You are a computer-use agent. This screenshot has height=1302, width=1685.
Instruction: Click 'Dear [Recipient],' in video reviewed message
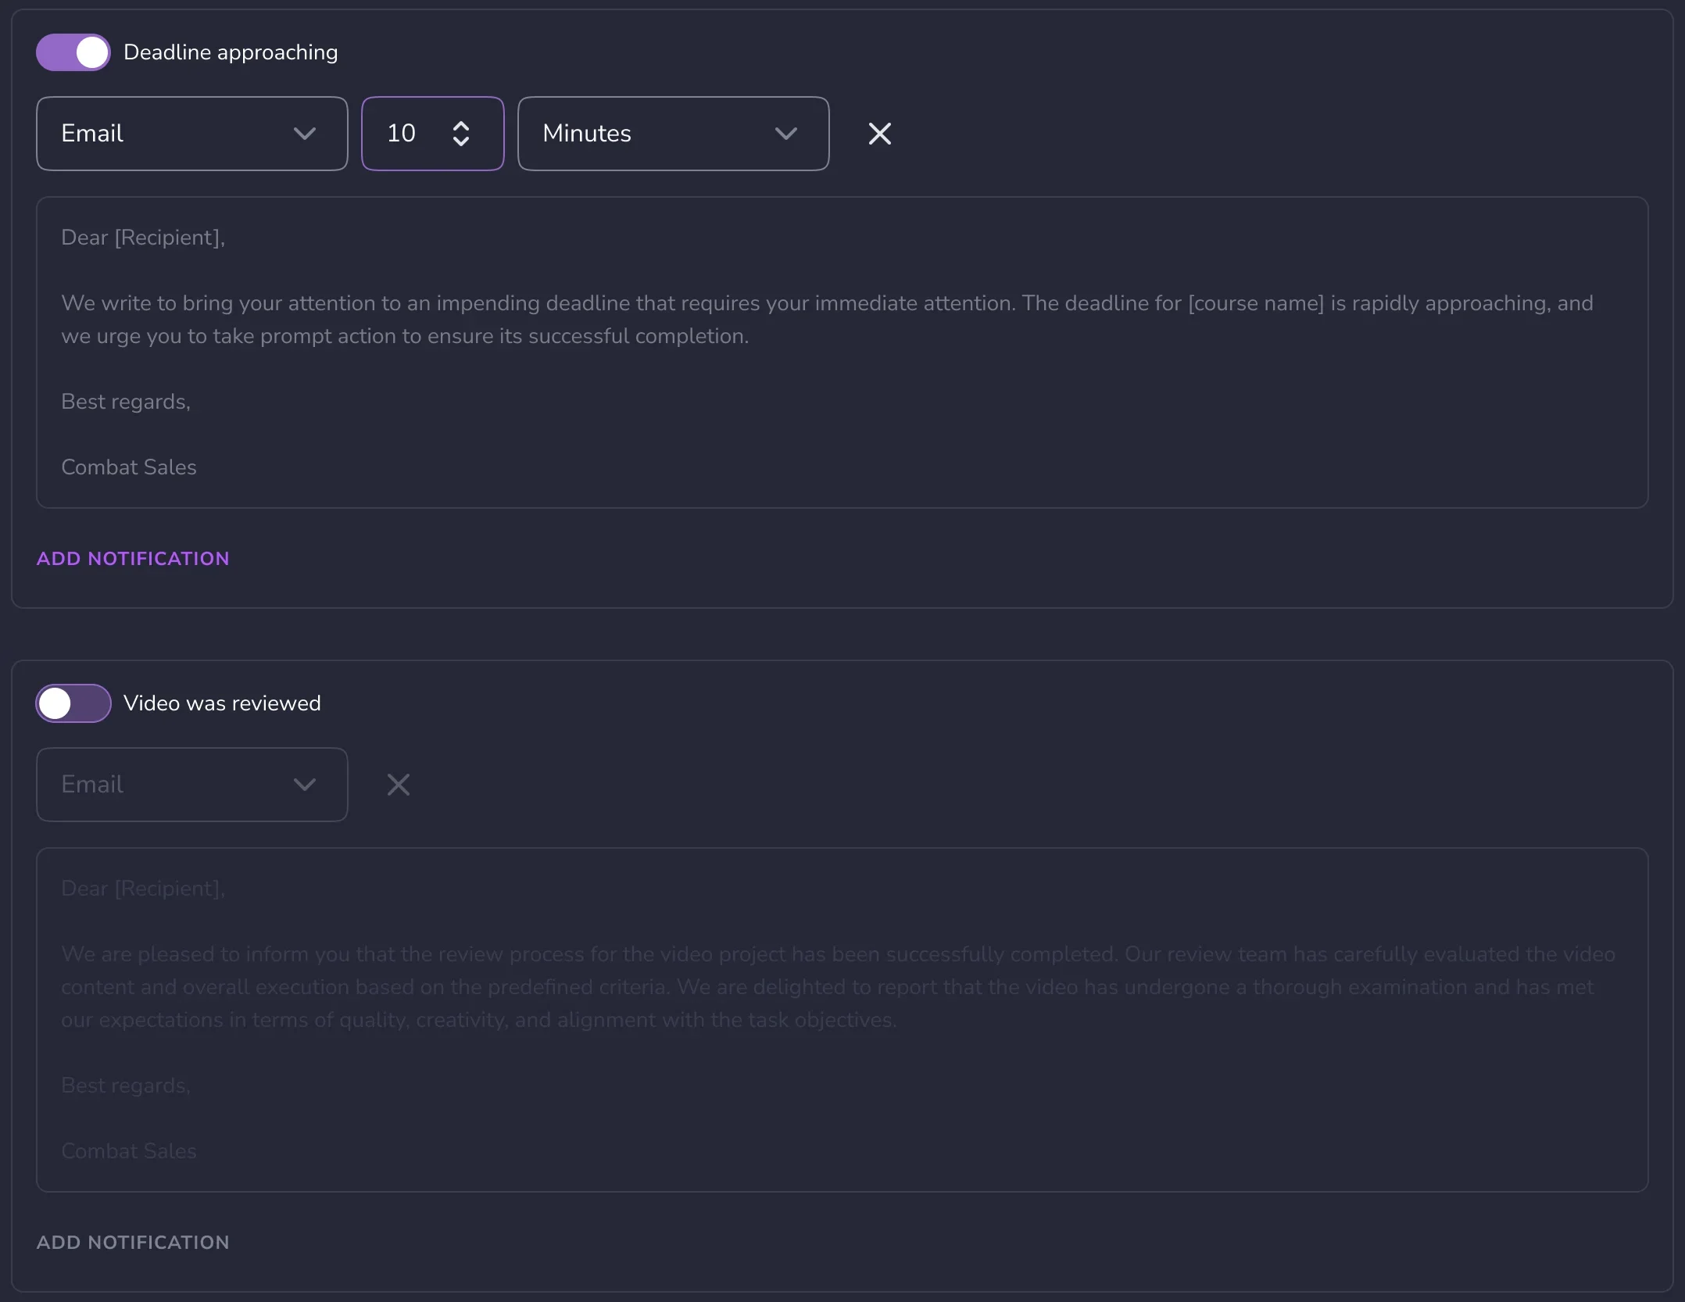coord(143,889)
